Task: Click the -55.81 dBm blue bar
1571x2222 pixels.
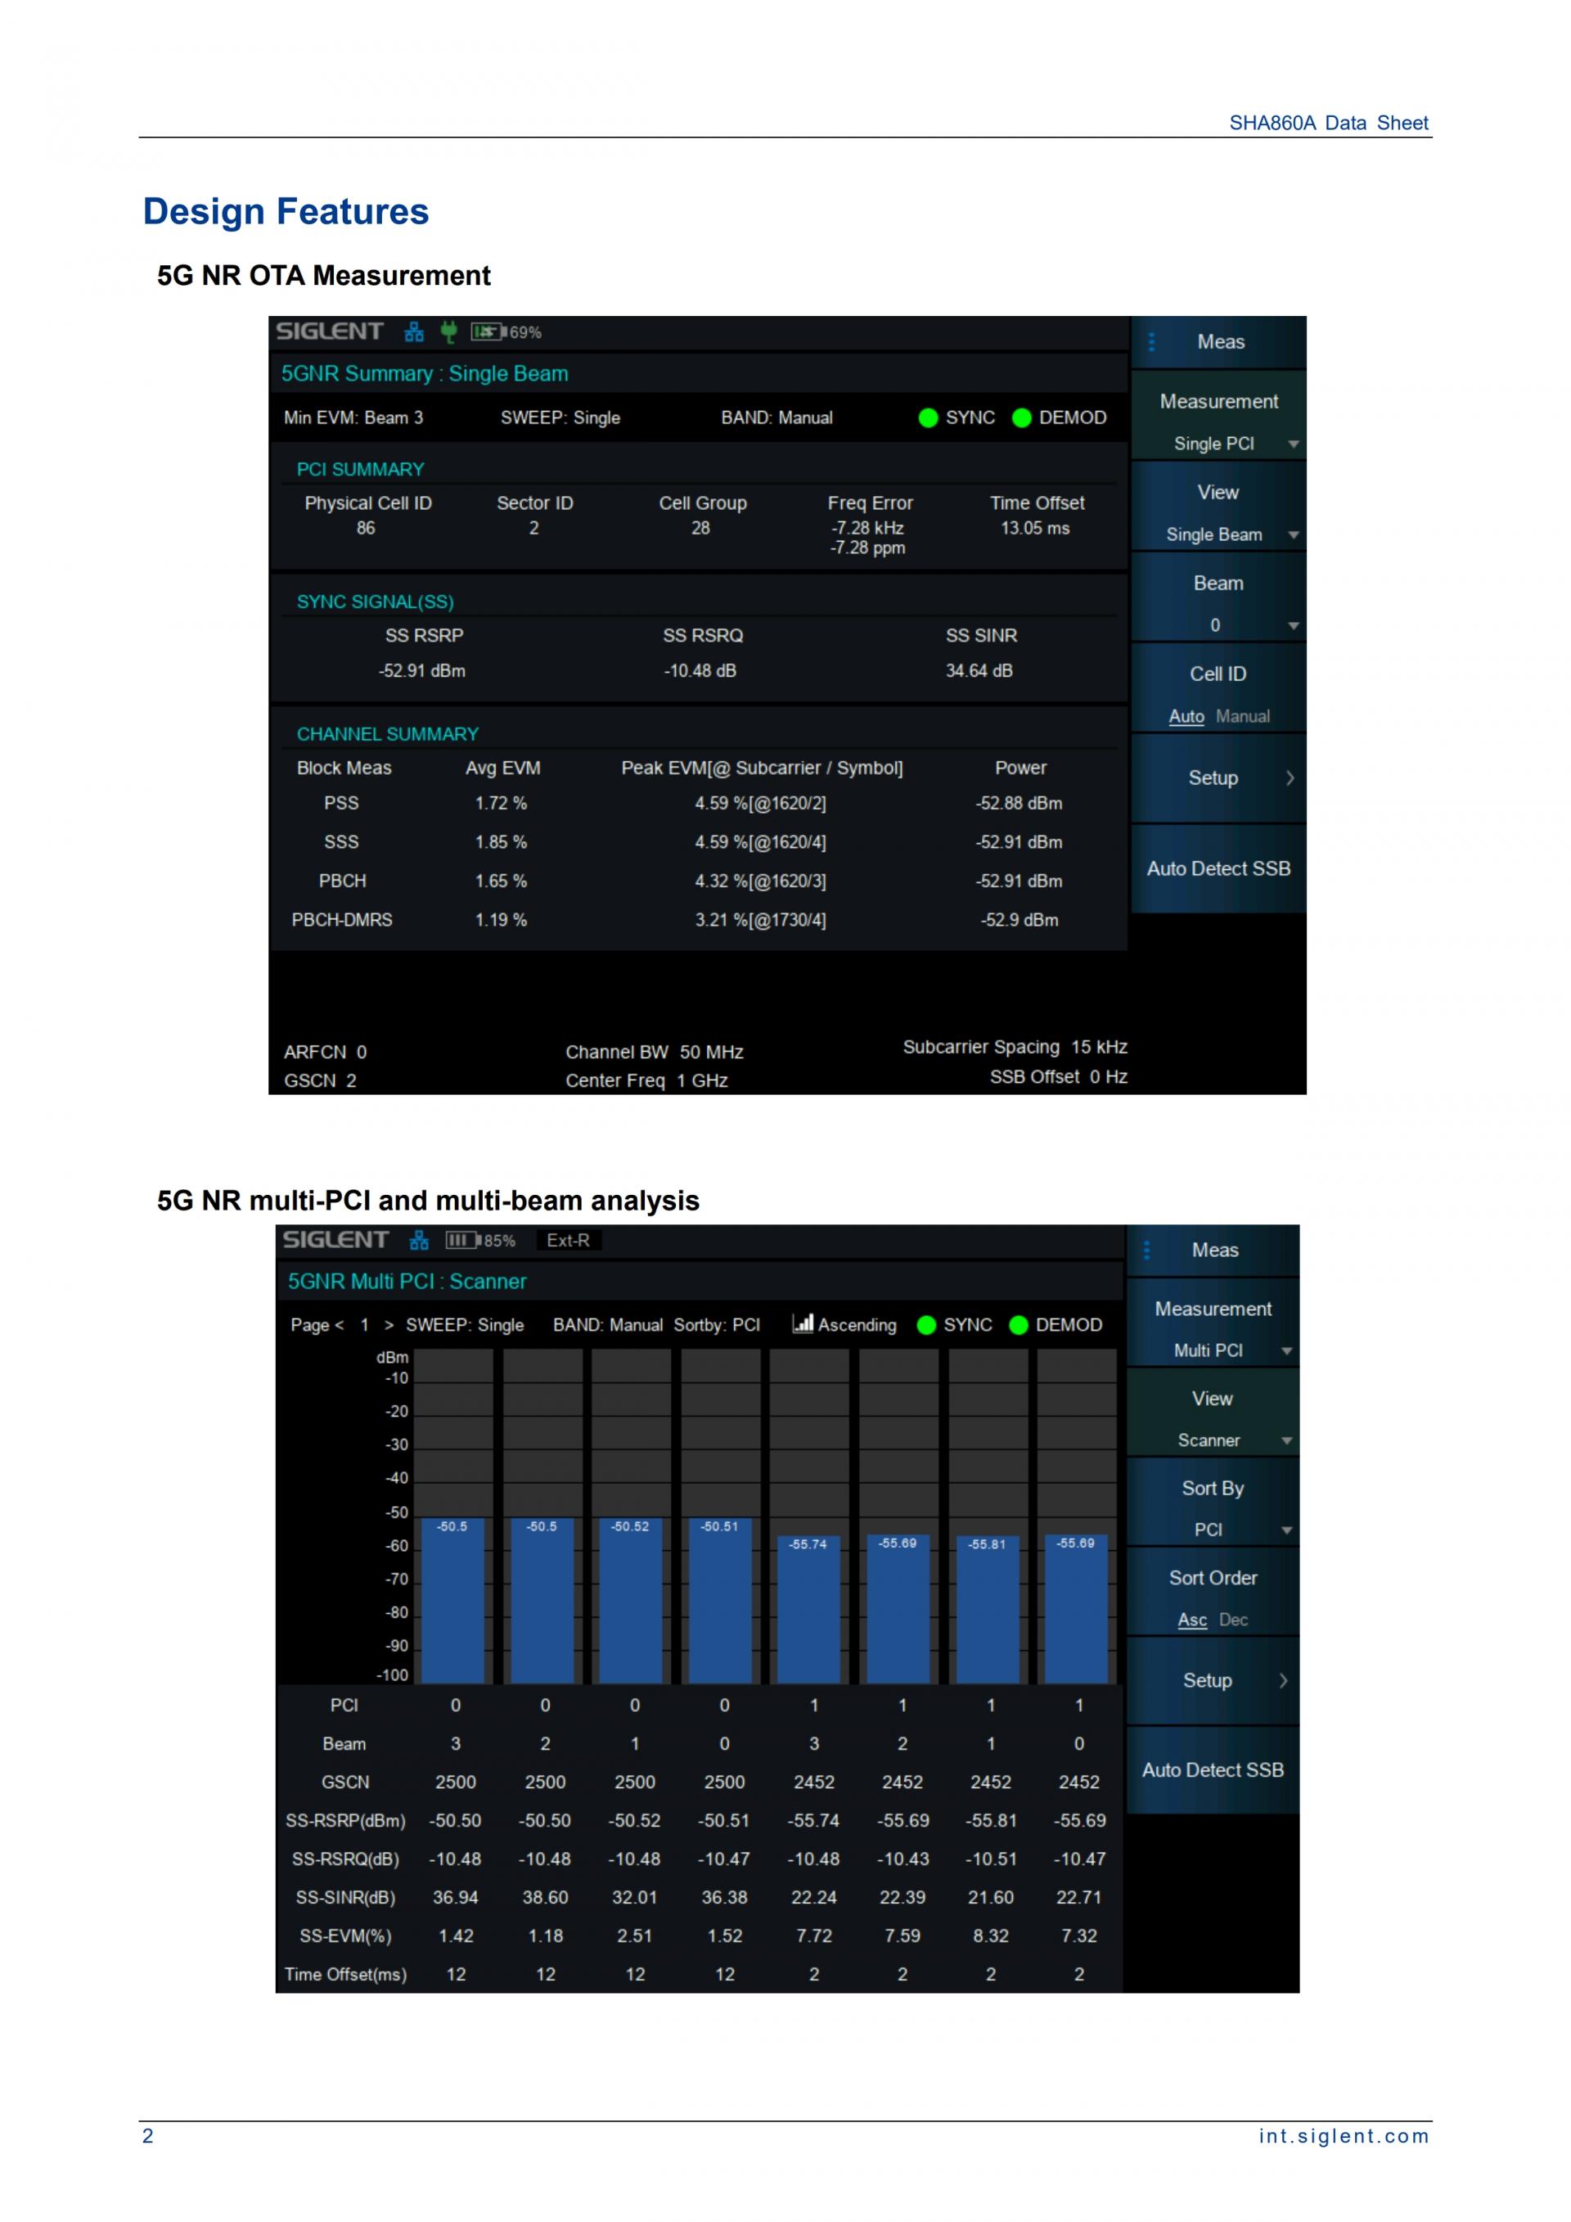Action: (988, 1611)
